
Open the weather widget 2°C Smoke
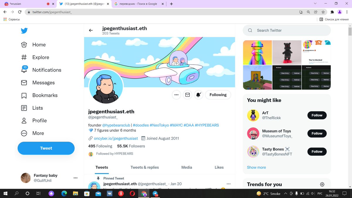268,194
